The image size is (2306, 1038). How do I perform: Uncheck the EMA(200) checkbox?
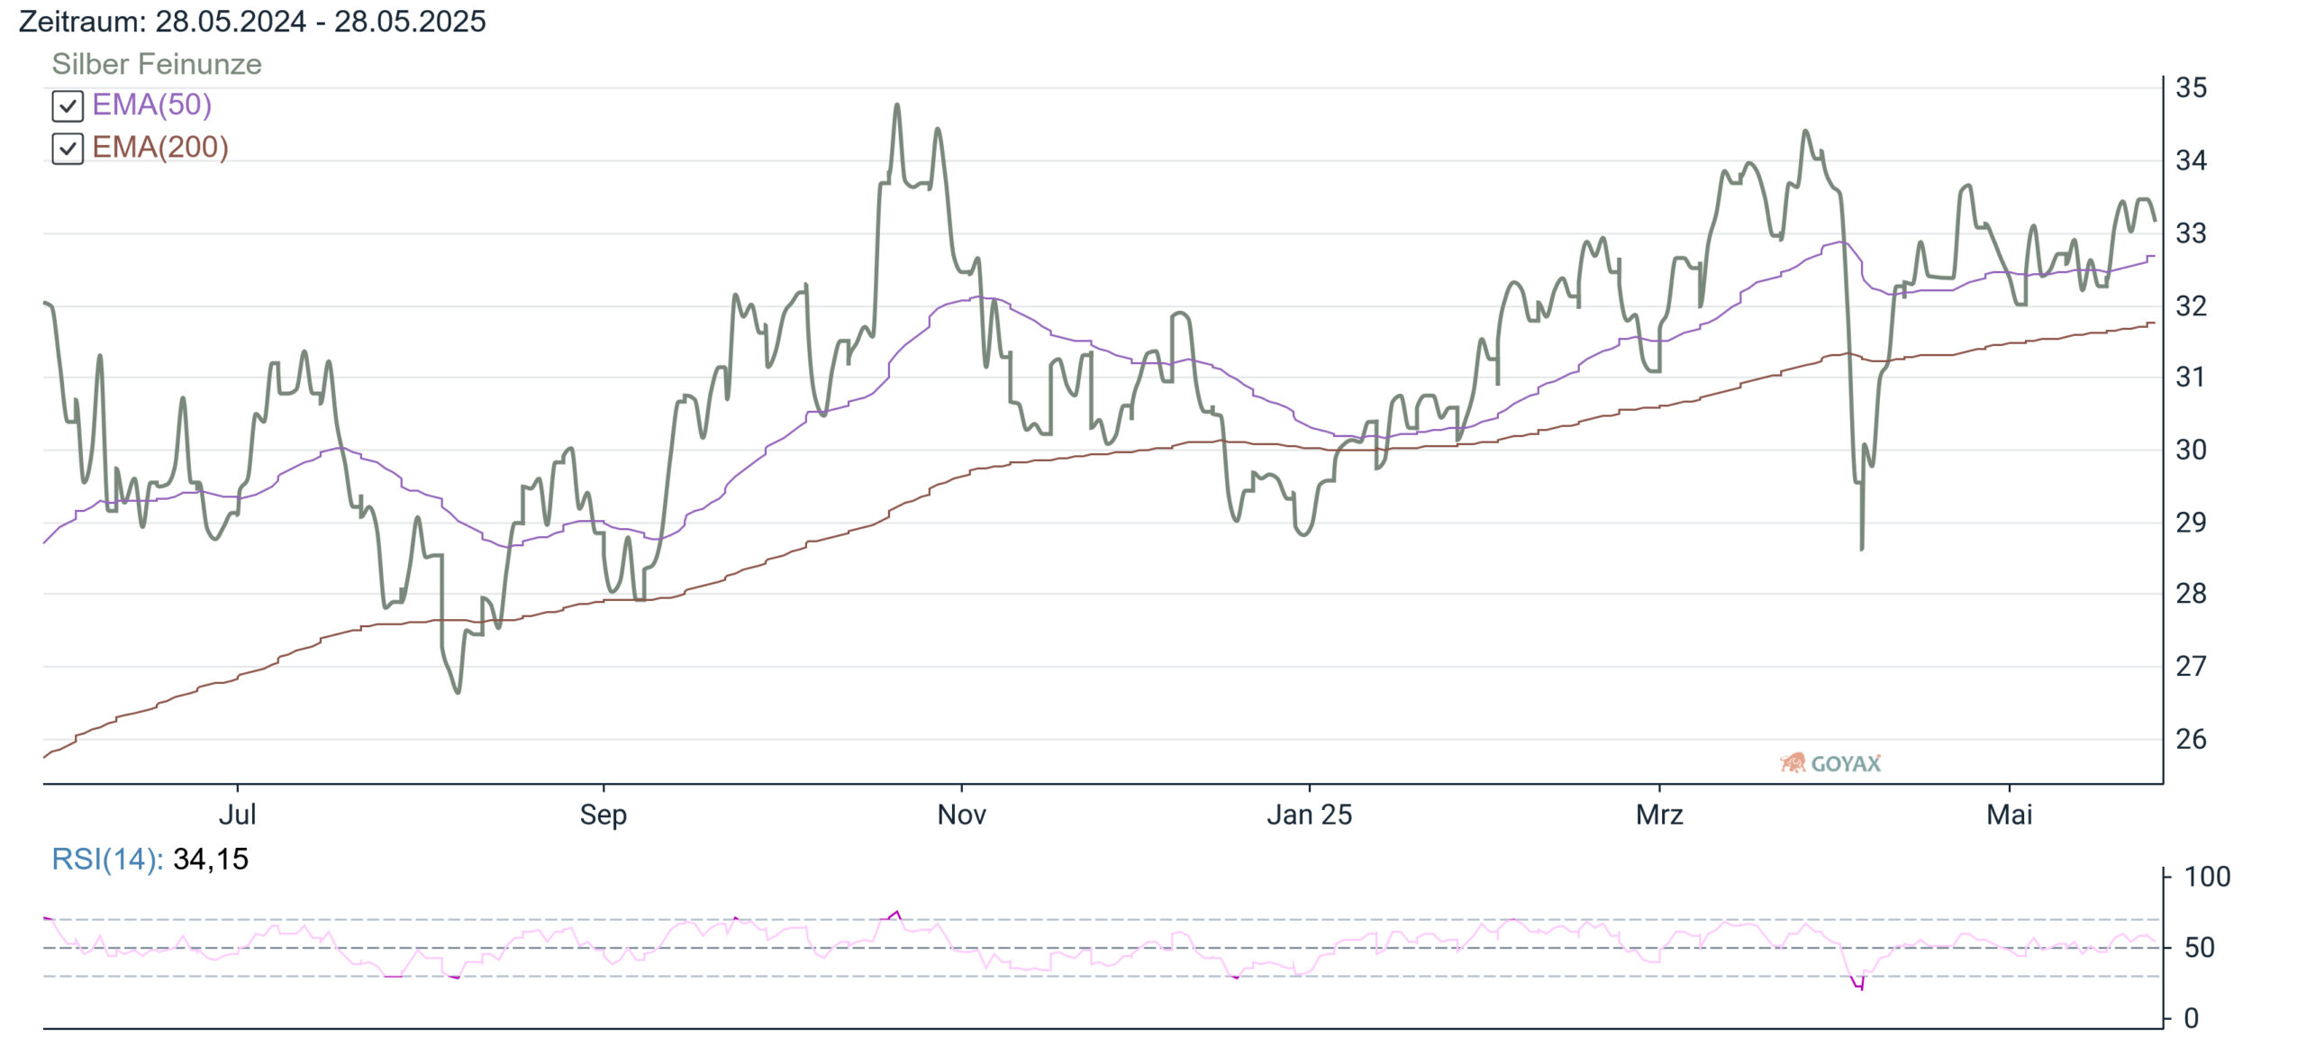tap(68, 148)
